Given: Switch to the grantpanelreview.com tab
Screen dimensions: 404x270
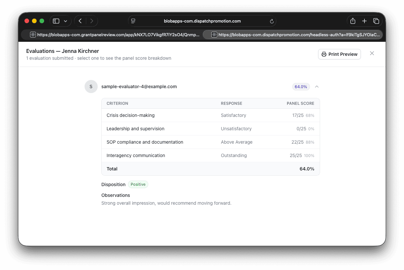Looking at the screenshot, I should coord(112,35).
